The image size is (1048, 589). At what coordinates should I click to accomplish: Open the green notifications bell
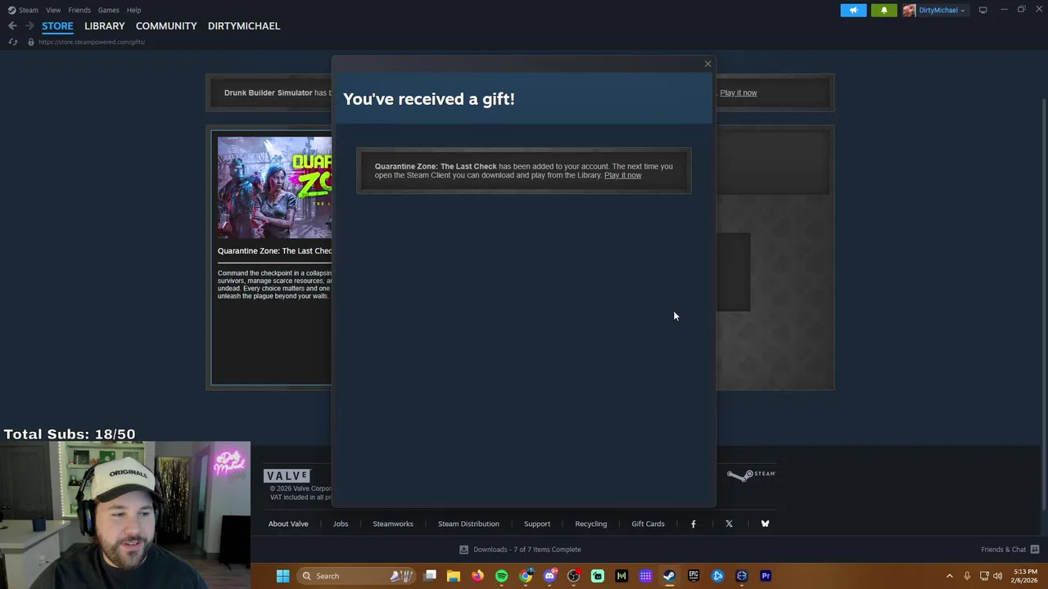pos(883,10)
